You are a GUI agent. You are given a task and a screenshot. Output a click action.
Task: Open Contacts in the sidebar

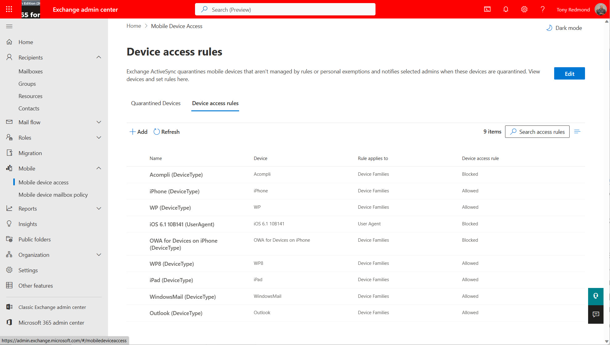tap(29, 109)
